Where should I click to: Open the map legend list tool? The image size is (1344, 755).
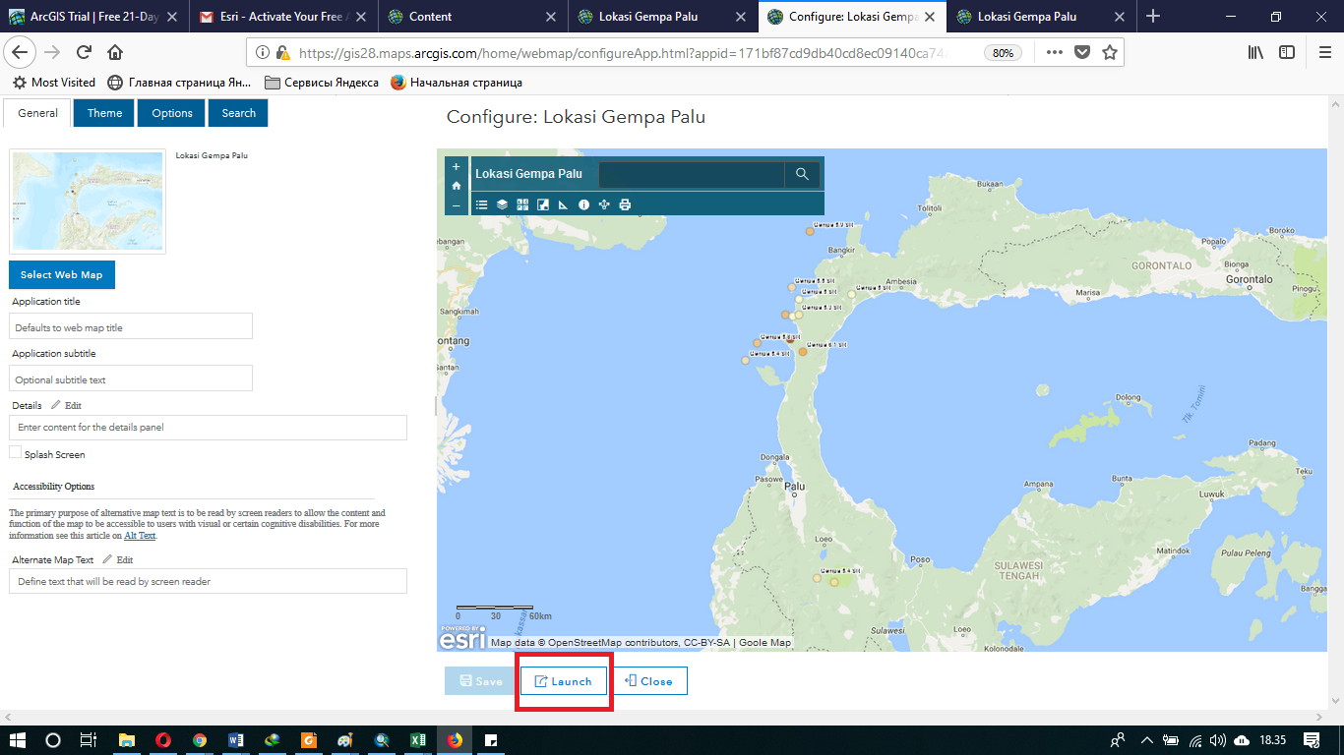tap(481, 204)
